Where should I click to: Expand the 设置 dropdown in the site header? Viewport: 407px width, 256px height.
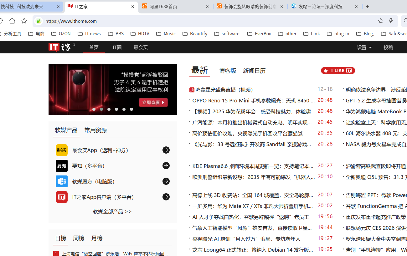coord(364,47)
